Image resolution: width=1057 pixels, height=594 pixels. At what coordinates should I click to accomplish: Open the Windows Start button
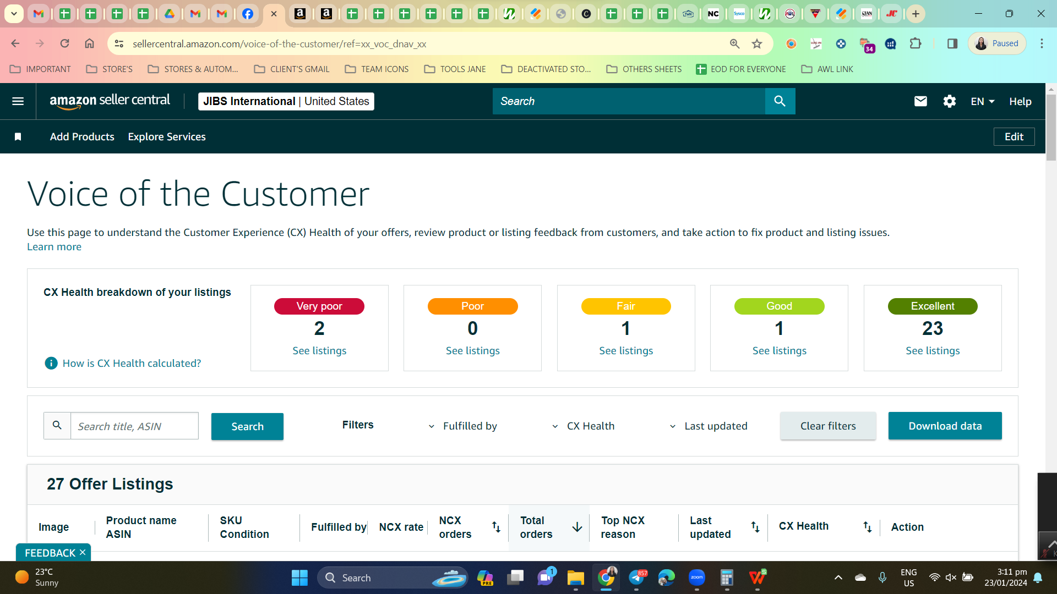coord(299,577)
